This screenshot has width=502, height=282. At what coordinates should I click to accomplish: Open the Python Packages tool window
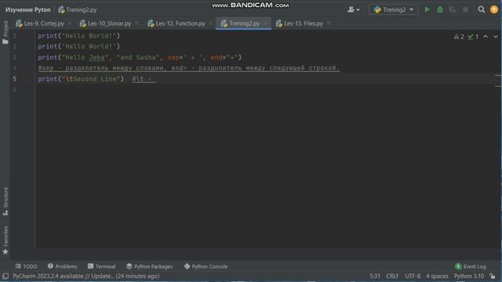coord(150,266)
